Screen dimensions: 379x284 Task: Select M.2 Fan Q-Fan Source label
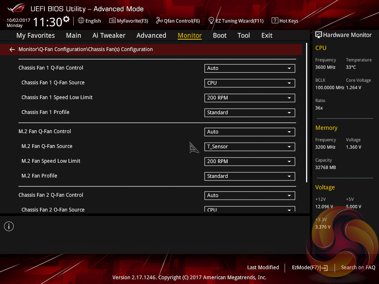coord(47,146)
